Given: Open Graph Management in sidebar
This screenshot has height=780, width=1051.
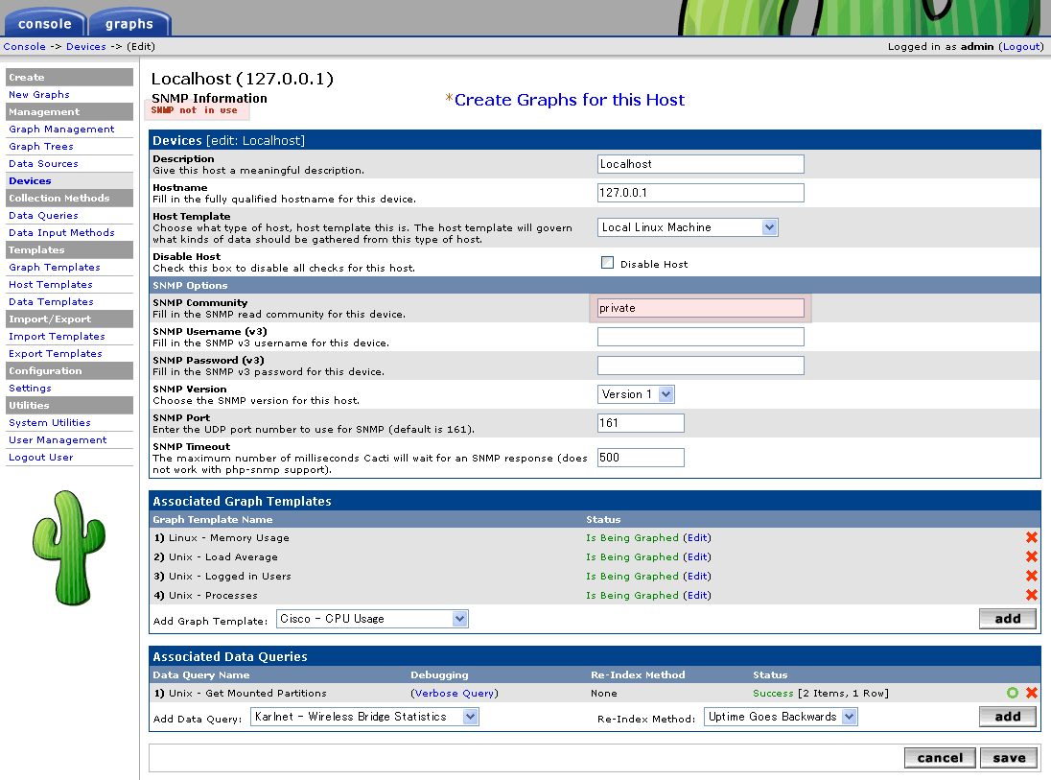Looking at the screenshot, I should click(61, 130).
